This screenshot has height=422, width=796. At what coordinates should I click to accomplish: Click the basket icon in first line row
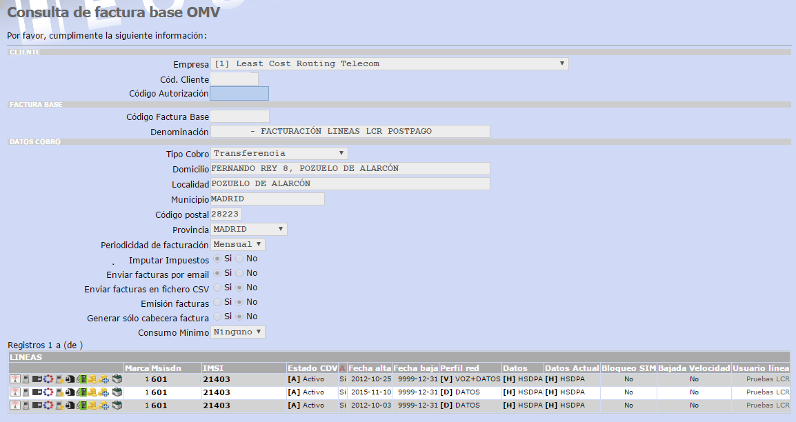click(117, 379)
